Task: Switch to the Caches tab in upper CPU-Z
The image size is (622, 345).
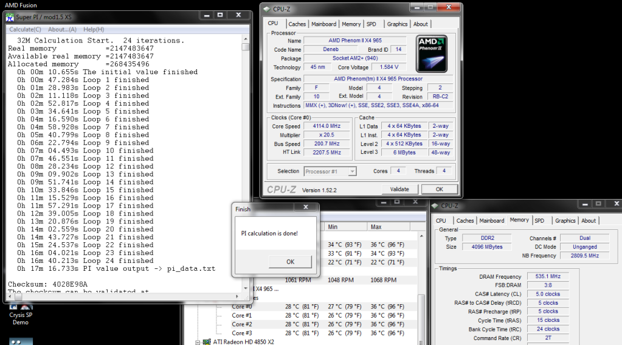Action: pyautogui.click(x=297, y=24)
